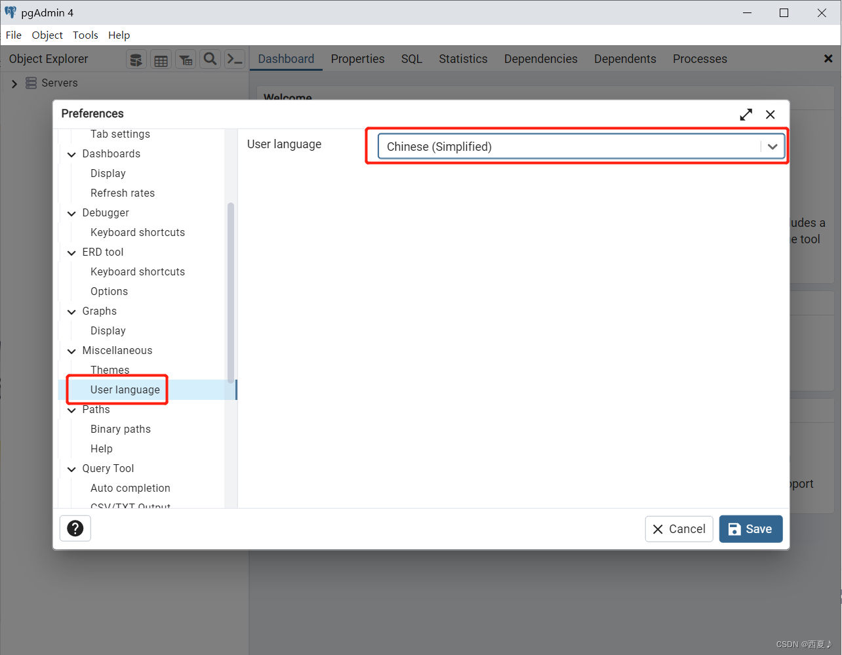Select User language preference
The width and height of the screenshot is (842, 655).
(125, 390)
